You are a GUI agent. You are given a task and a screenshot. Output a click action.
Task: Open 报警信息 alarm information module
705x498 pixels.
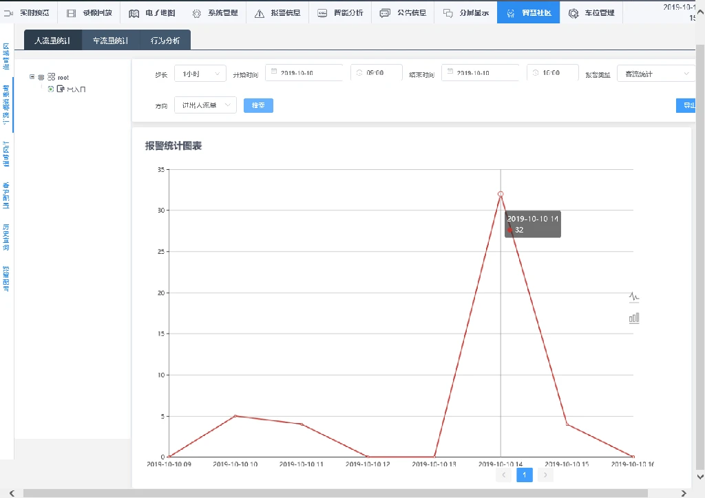coord(277,12)
